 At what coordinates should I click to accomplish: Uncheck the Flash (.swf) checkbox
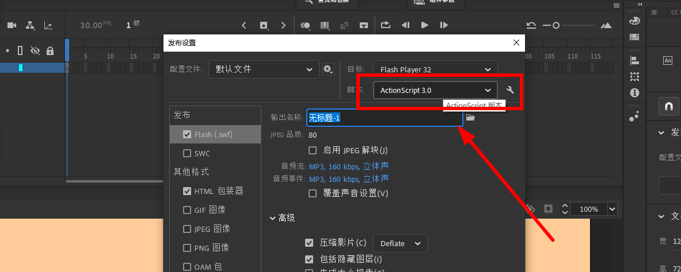click(187, 134)
